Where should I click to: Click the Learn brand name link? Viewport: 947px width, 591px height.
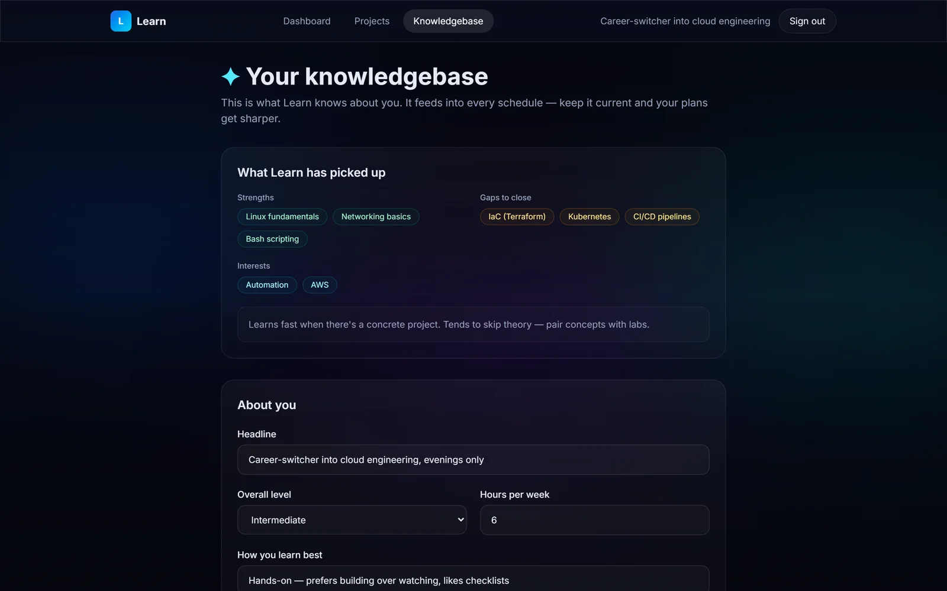[151, 21]
